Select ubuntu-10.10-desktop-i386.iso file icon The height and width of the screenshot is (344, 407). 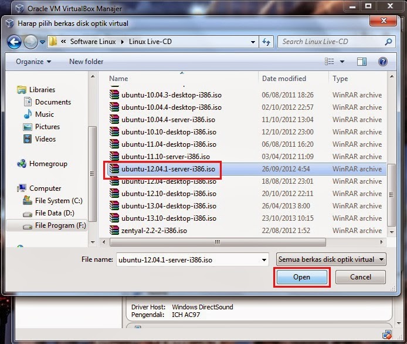pos(114,131)
